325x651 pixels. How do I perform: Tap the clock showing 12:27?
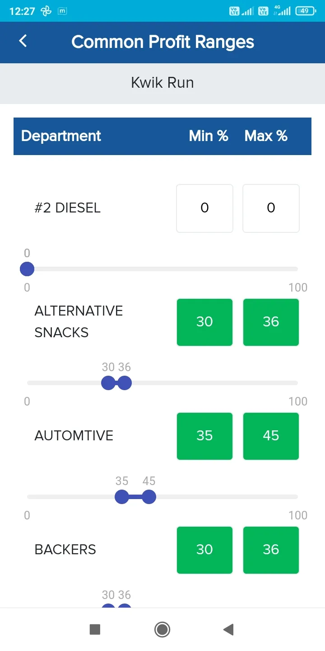point(22,10)
